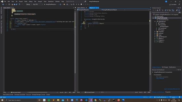Viewport: 182px width, 102px height.
Task: Open the Git menu
Action: click(x=16, y=1)
